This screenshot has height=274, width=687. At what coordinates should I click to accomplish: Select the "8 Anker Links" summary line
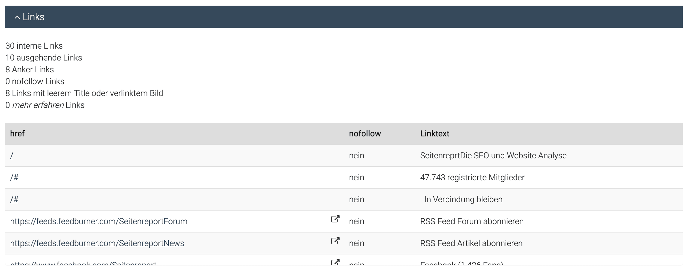coord(29,69)
